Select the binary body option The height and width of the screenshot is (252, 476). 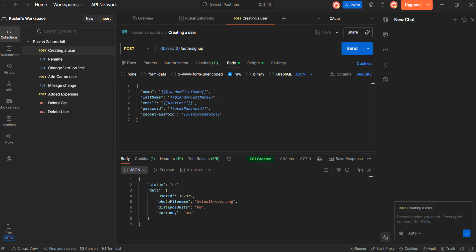pyautogui.click(x=248, y=74)
